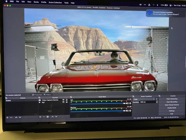Image resolution: width=186 pixels, height=140 pixels.
Task: Click the Properties button above Scenes
Action: [x=37, y=95]
